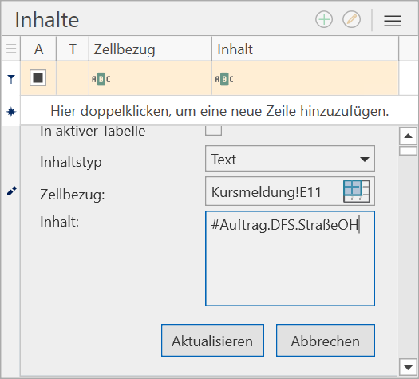
Task: Open the Inhaltstyp dropdown showing Text
Action: [290, 159]
